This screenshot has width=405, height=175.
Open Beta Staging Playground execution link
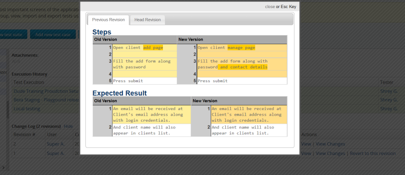[x=47, y=100]
